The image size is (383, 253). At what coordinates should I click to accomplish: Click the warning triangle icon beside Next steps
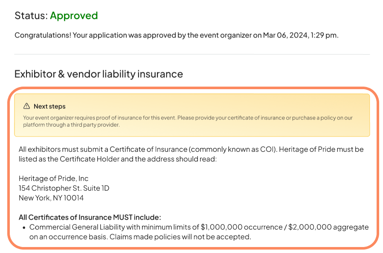(27, 106)
